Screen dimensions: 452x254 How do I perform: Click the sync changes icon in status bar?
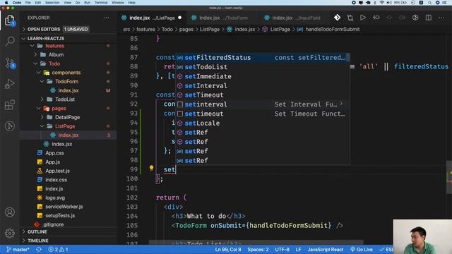click(x=39, y=249)
